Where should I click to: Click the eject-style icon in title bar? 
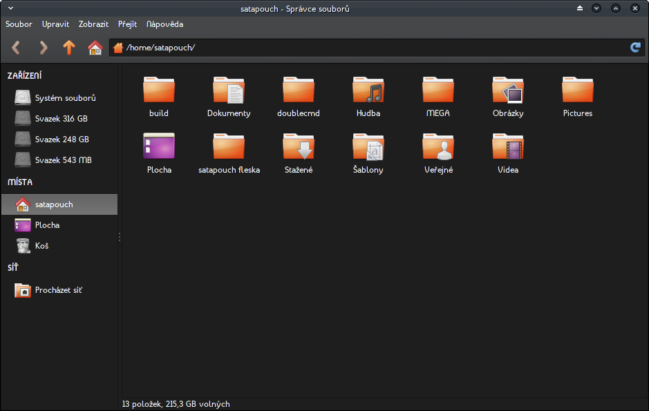click(580, 8)
